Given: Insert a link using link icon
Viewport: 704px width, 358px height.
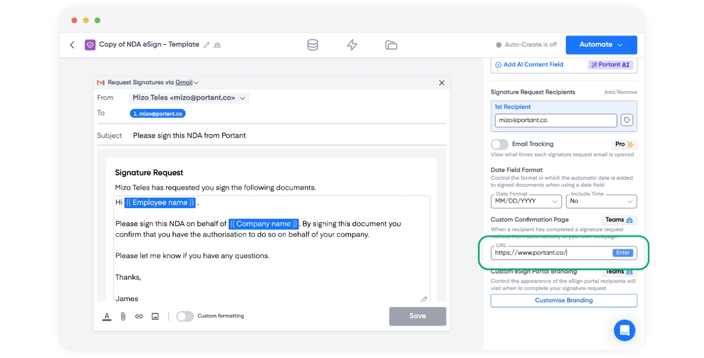Looking at the screenshot, I should 139,316.
